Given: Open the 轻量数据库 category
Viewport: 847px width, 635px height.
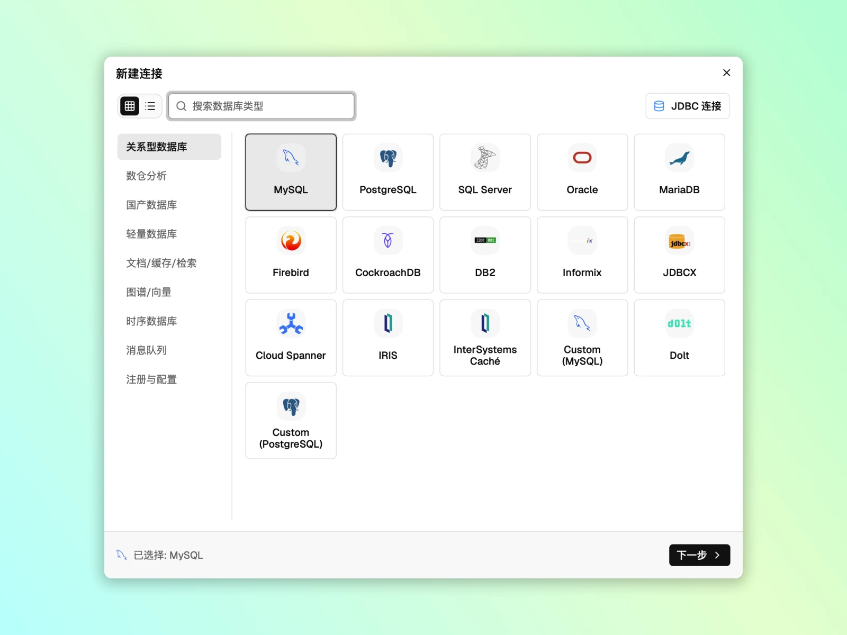Looking at the screenshot, I should coord(169,234).
